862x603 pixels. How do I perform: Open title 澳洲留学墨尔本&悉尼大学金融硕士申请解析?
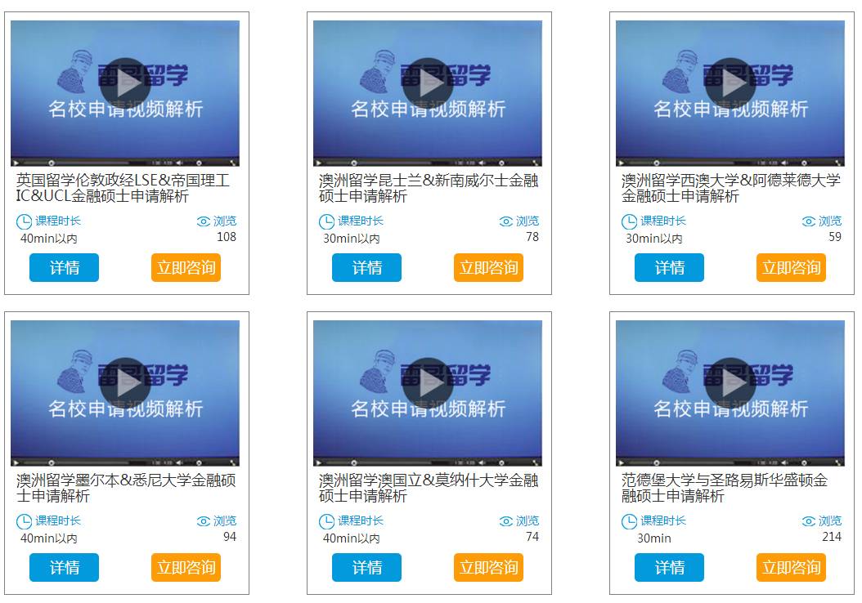tap(126, 488)
